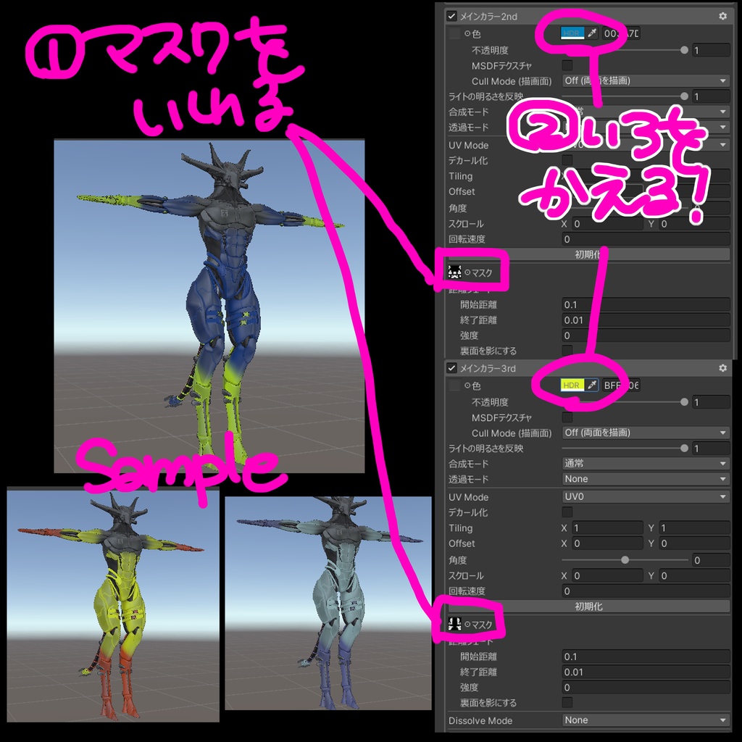Adjust ライトの明るさを反映 slider in メインカラー3rd
Image resolution: width=742 pixels, height=742 pixels.
684,448
